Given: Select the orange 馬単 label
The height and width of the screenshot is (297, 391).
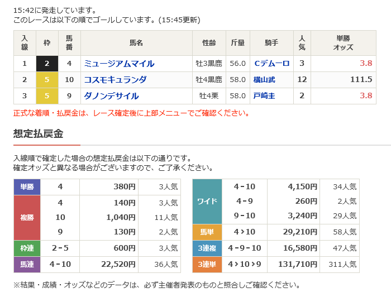Looking at the screenshot, I should (207, 233).
